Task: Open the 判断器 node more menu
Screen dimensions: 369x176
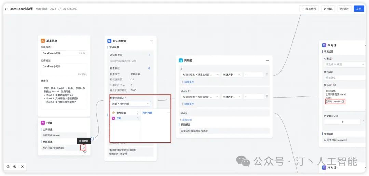Action: click(267, 60)
